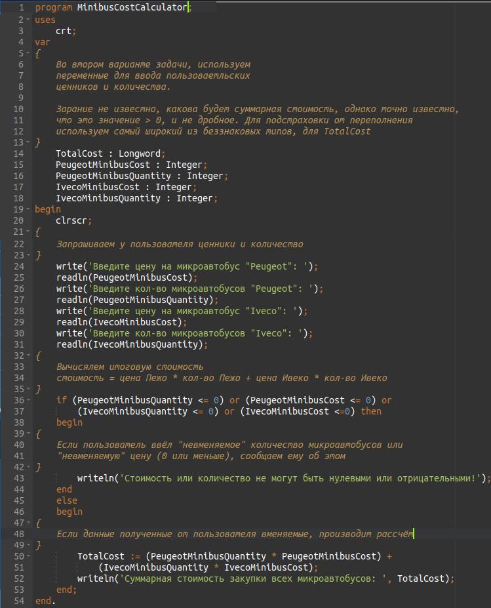Collapse the main begin block on line 19
Screen dimensions: 491x608
28,209
